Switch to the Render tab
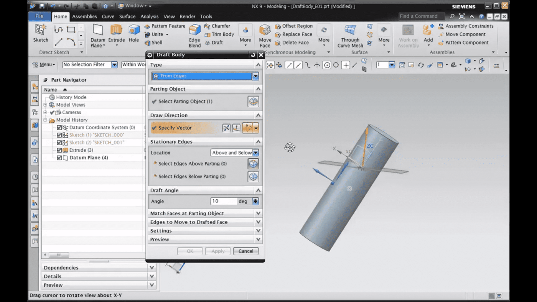Viewport: 537px width, 302px height. [x=187, y=16]
